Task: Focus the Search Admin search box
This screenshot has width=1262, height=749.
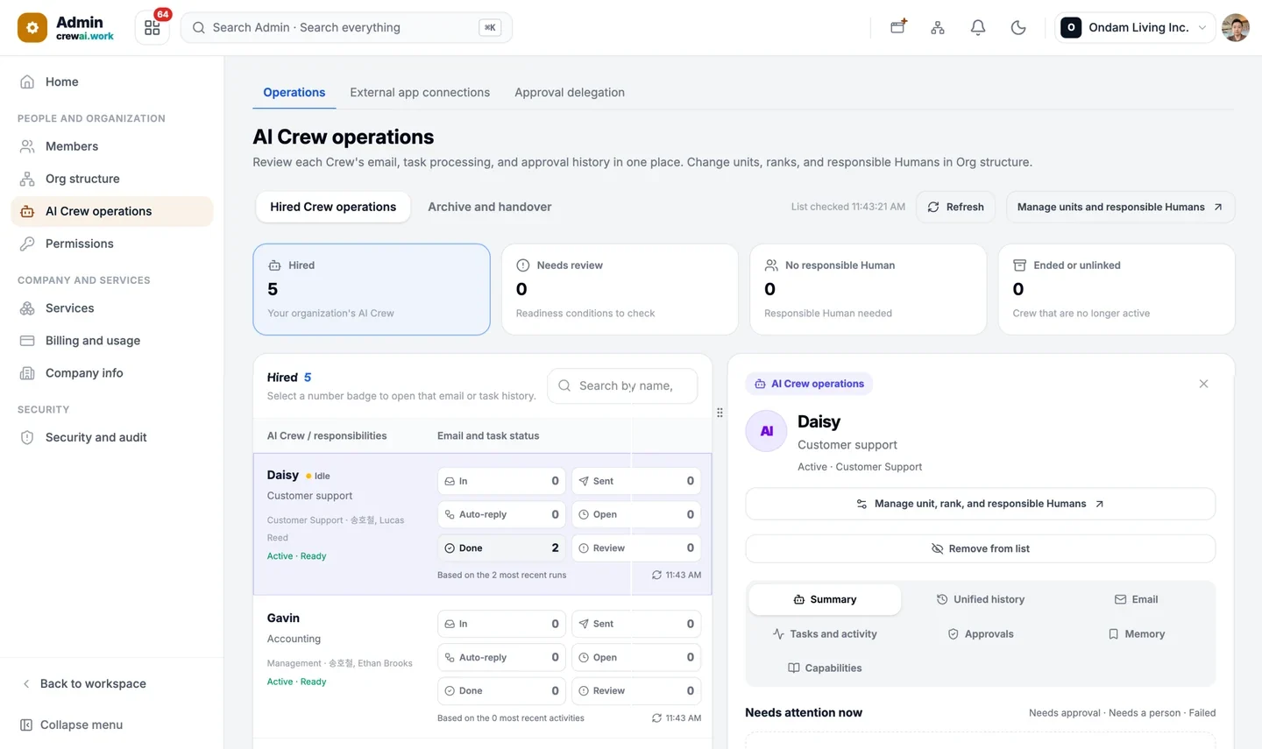Action: pos(346,28)
